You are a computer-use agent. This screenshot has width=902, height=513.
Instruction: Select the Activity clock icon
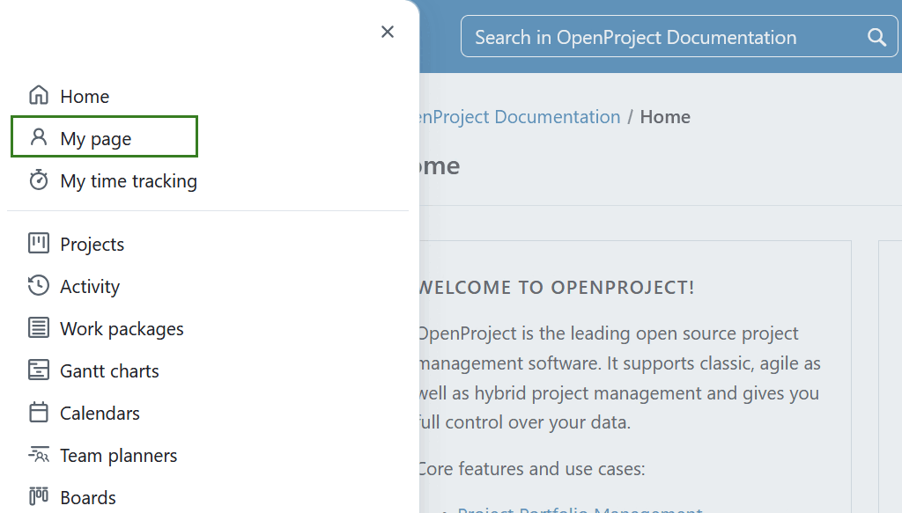pyautogui.click(x=39, y=286)
